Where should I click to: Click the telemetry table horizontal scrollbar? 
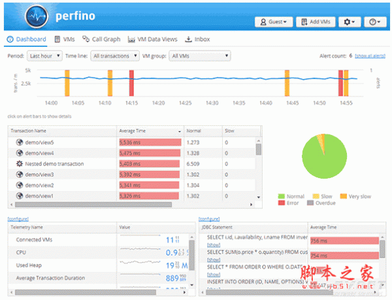(x=85, y=292)
